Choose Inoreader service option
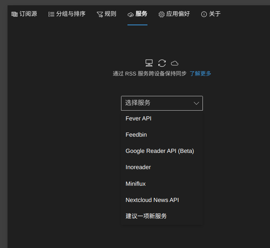The image size is (270, 248). (162, 167)
